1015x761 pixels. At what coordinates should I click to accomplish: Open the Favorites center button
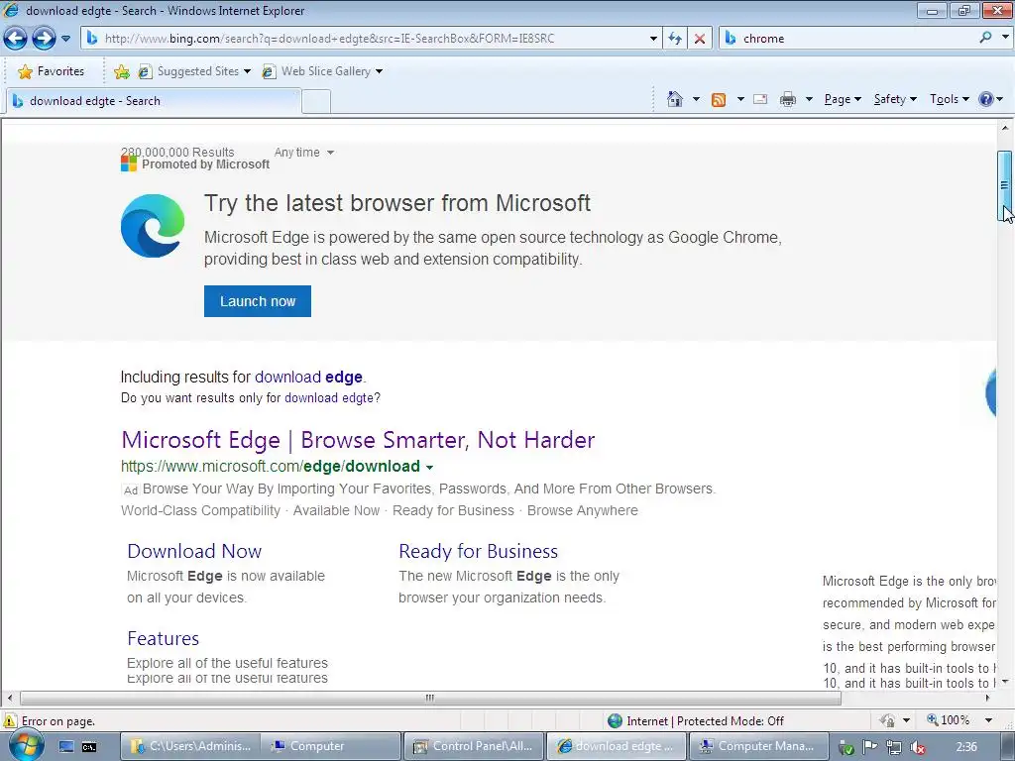point(52,71)
